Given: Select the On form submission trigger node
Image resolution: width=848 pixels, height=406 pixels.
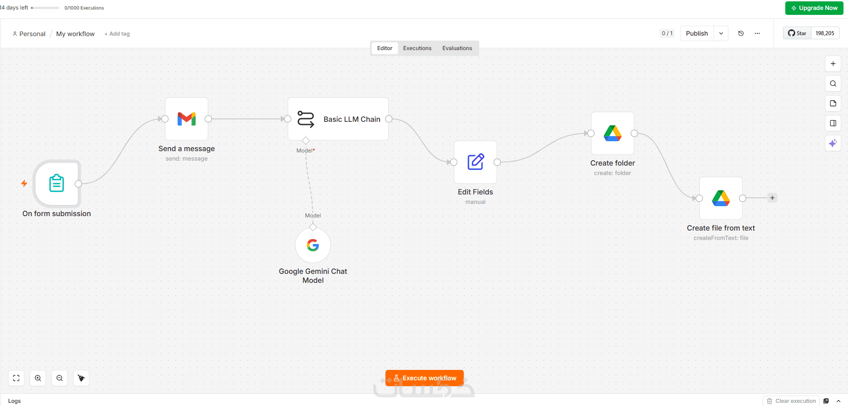Looking at the screenshot, I should pyautogui.click(x=56, y=184).
